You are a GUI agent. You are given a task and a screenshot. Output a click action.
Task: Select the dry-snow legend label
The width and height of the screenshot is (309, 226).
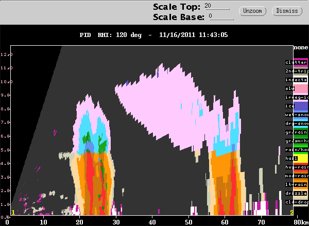click(297, 123)
